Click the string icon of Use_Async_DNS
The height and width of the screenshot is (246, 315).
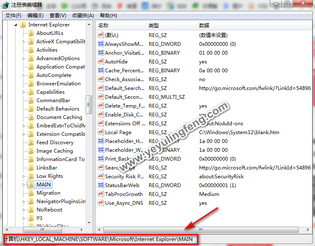101,203
